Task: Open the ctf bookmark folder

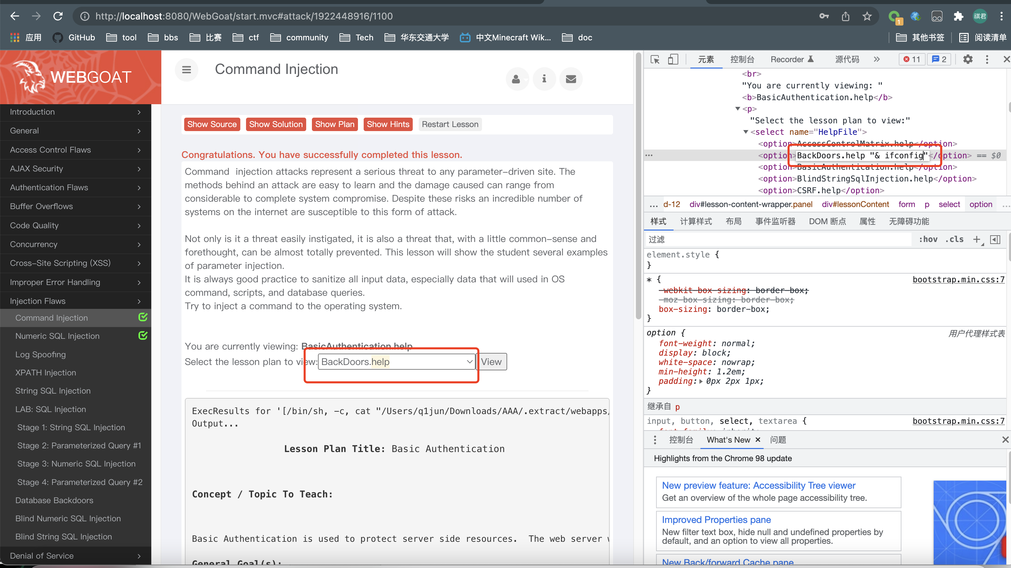Action: tap(246, 37)
